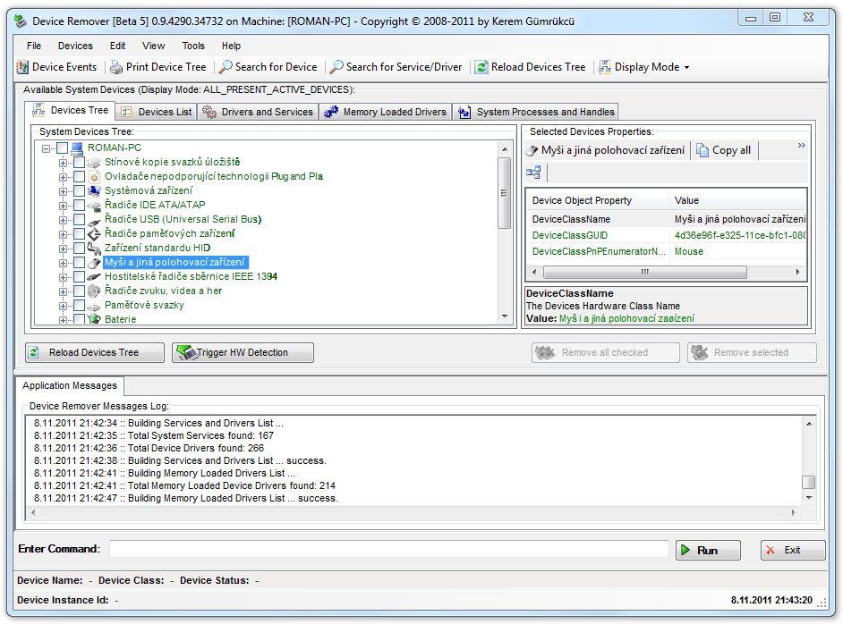Click the device tree vertical scrollbar thumb
This screenshot has width=843, height=624.
[505, 193]
